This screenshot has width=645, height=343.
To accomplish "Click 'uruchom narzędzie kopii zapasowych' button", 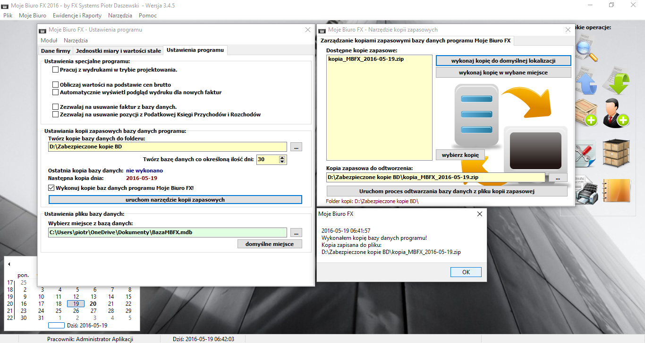I will [x=175, y=200].
